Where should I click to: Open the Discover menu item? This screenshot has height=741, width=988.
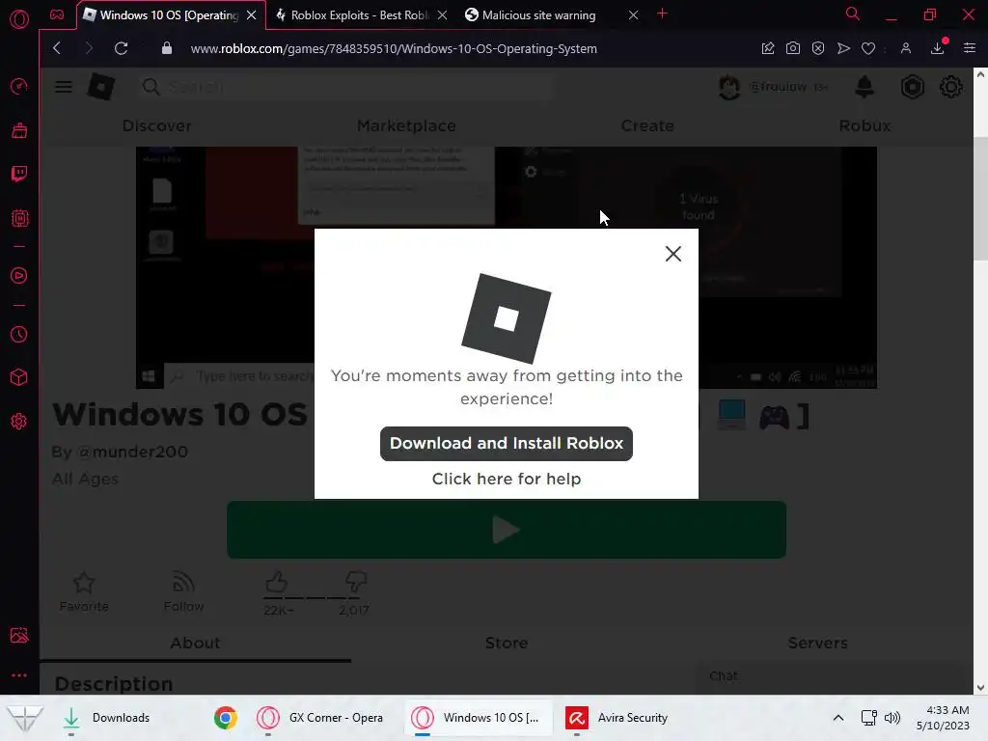[x=157, y=126]
